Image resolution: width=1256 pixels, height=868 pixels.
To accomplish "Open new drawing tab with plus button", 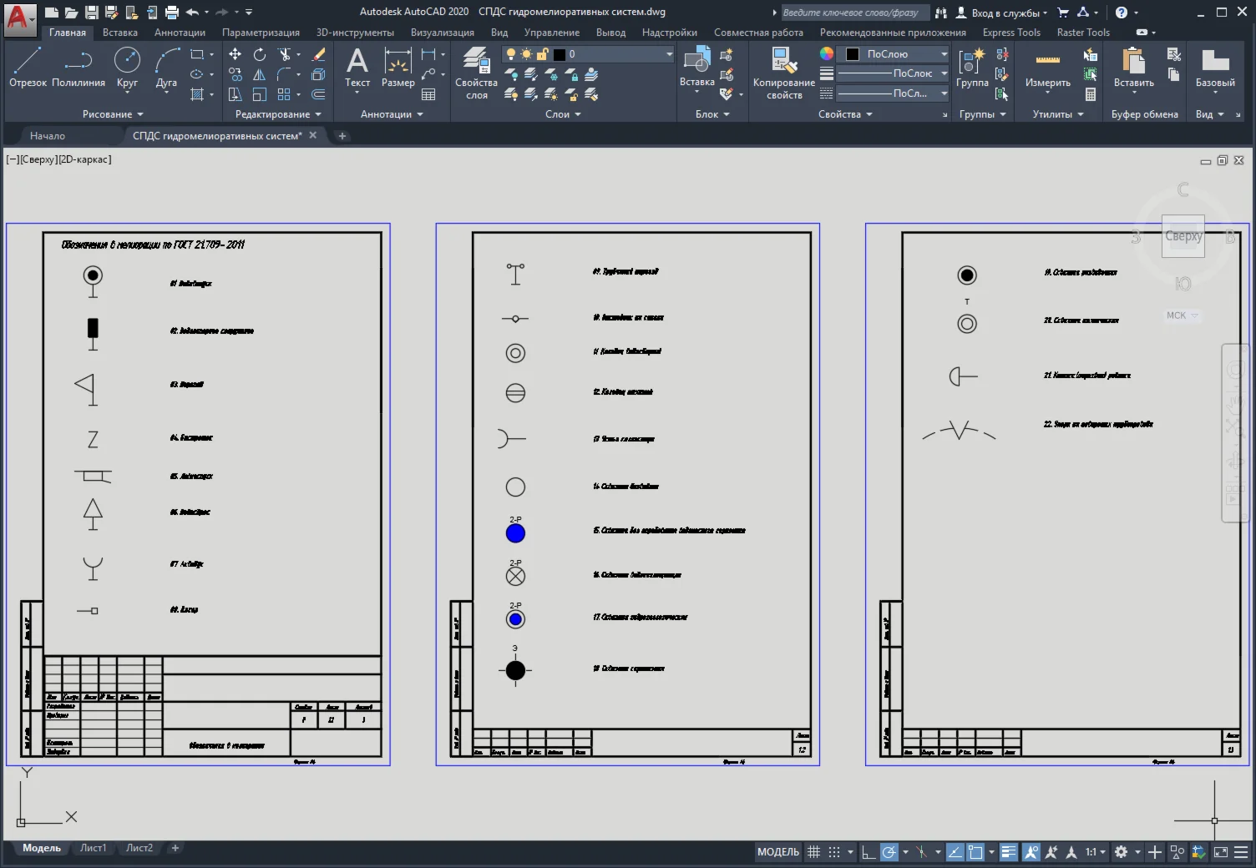I will pos(342,136).
